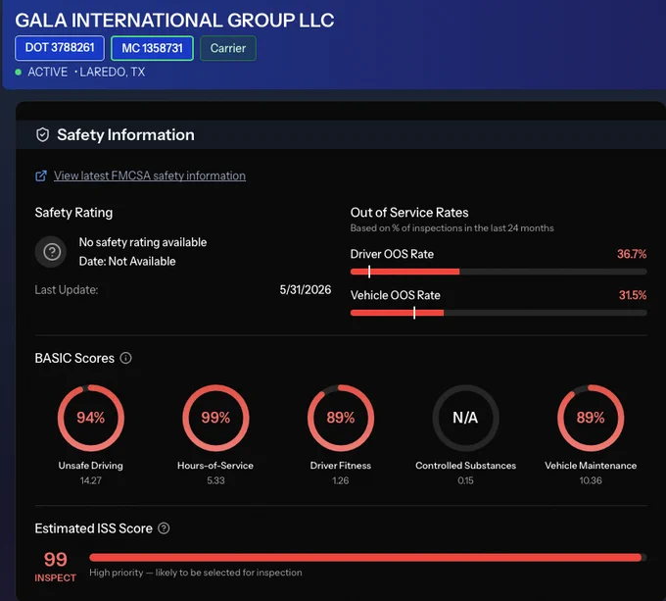Click the N/A Controlled Substances gauge
This screenshot has height=601, width=666.
pos(465,418)
